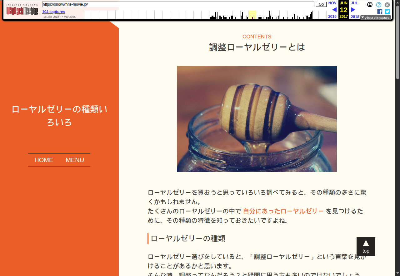400x276 pixels.
Task: Jump to NOV 2016 capture
Action: 332,3
